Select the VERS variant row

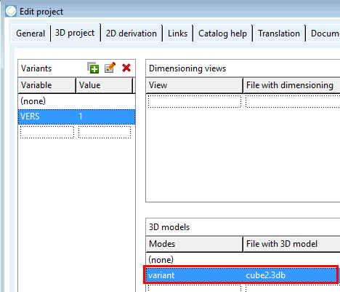point(76,117)
